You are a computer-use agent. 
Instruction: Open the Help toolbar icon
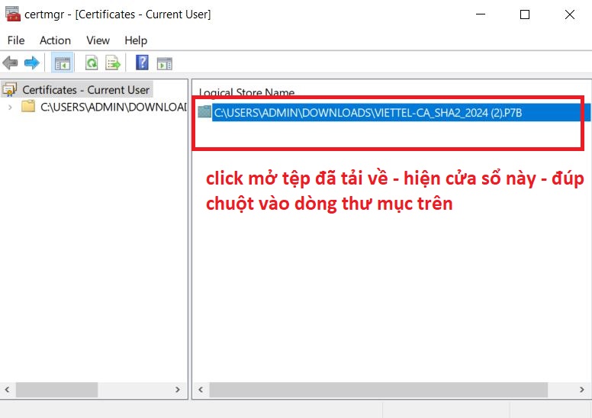[x=142, y=63]
